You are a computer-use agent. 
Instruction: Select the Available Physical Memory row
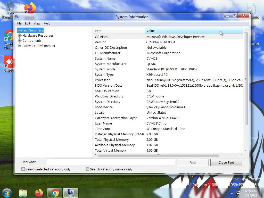pos(168,145)
